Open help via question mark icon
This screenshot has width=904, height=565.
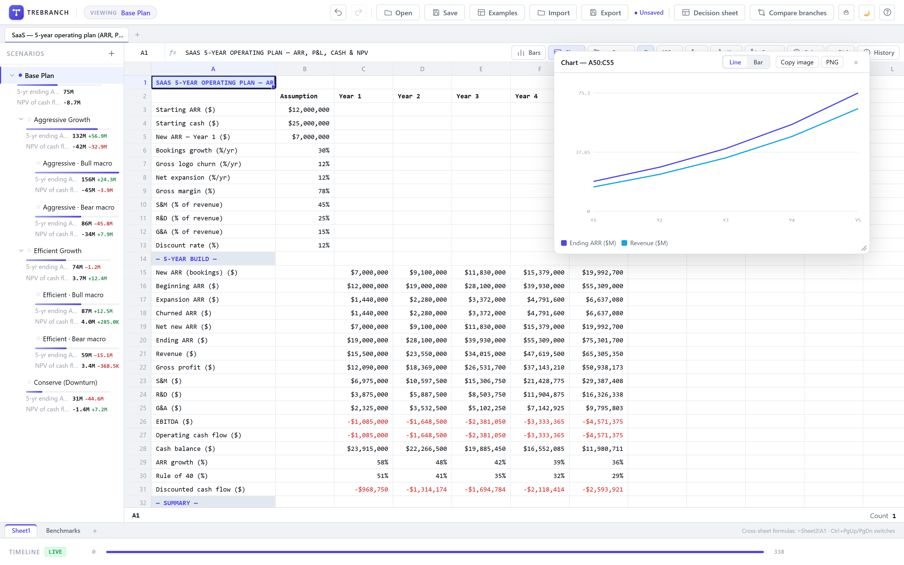pyautogui.click(x=887, y=12)
